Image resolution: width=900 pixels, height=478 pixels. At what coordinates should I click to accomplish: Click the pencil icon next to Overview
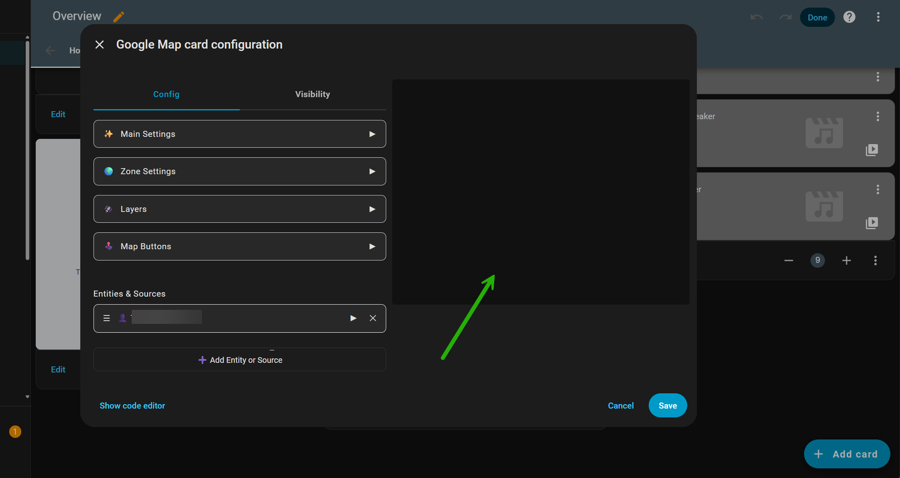(x=118, y=16)
